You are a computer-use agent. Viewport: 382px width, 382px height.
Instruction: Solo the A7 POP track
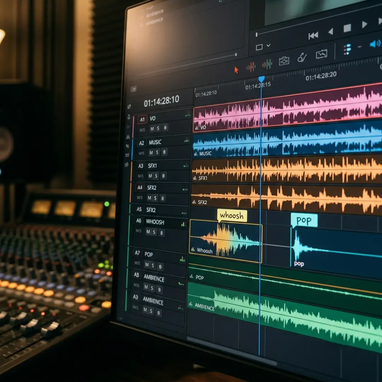click(153, 266)
